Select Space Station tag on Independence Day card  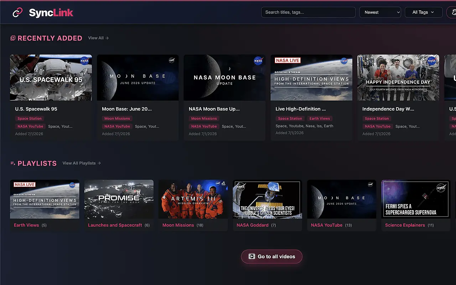(377, 119)
